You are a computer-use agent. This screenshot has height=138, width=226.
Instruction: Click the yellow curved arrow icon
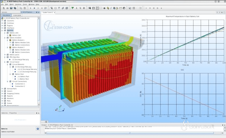pyautogui.click(x=108, y=8)
